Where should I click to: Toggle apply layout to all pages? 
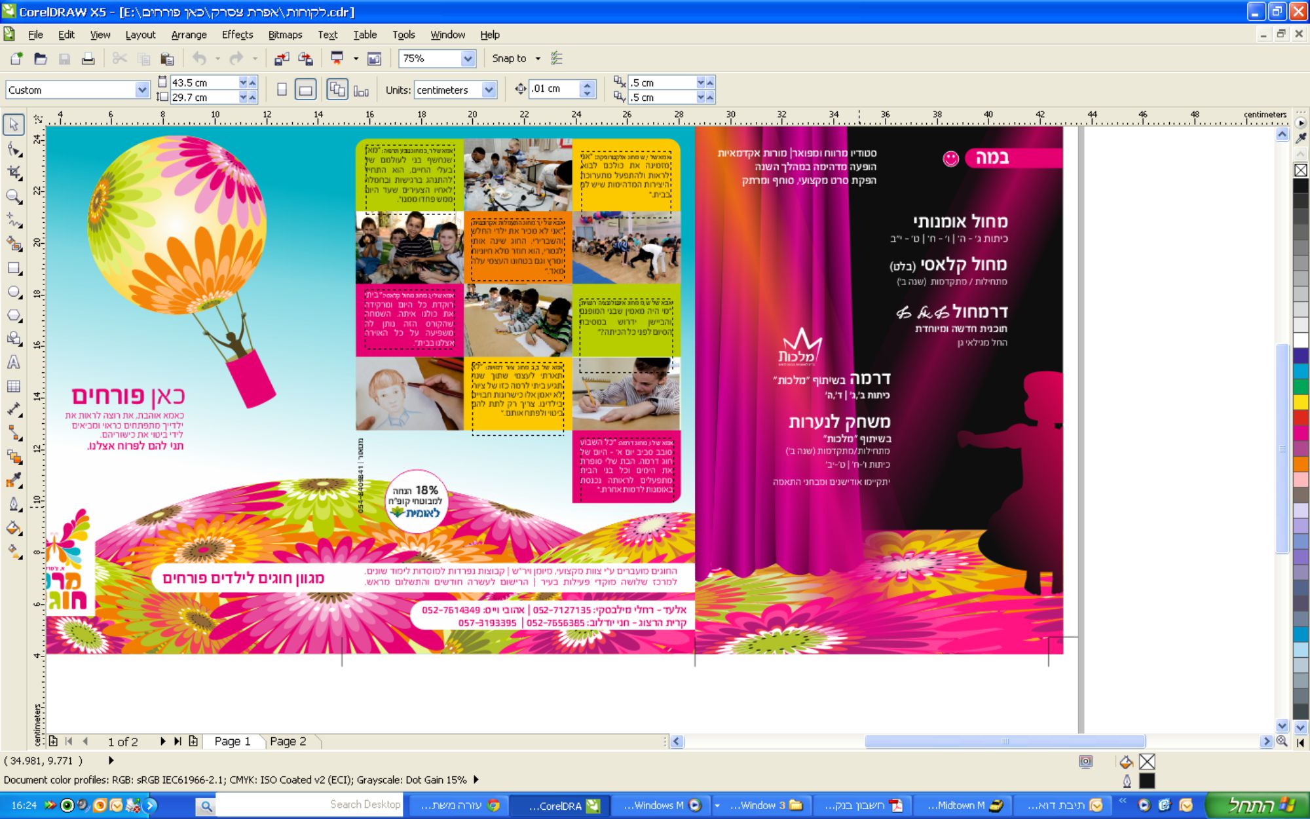[337, 90]
